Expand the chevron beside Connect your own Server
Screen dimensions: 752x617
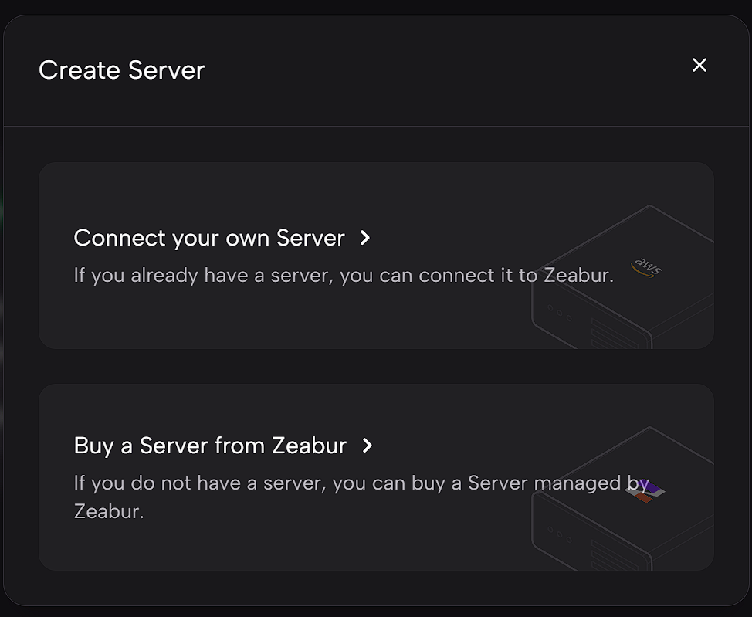click(366, 238)
